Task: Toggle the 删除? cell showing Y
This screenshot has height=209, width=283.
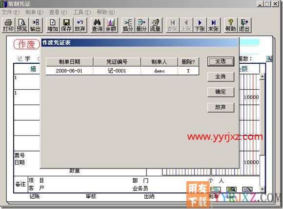Action: tap(188, 71)
